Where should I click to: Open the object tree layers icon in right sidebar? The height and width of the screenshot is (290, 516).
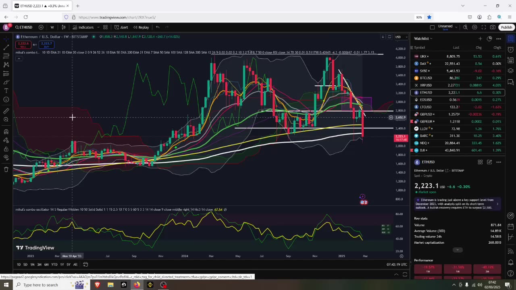(x=510, y=71)
